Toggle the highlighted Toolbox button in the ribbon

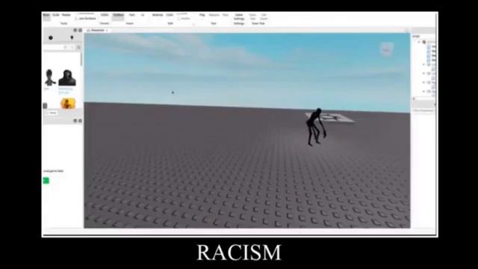coord(118,16)
